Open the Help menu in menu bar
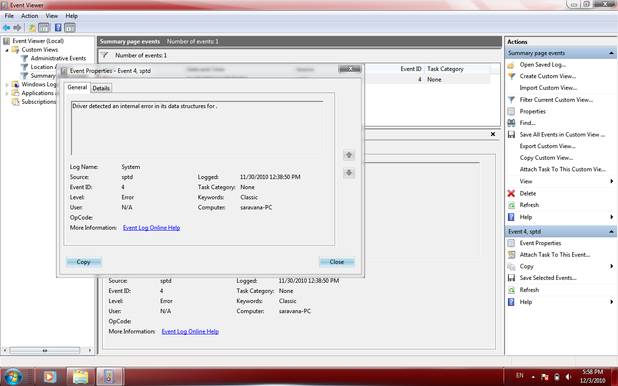The height and width of the screenshot is (386, 618). 71,16
